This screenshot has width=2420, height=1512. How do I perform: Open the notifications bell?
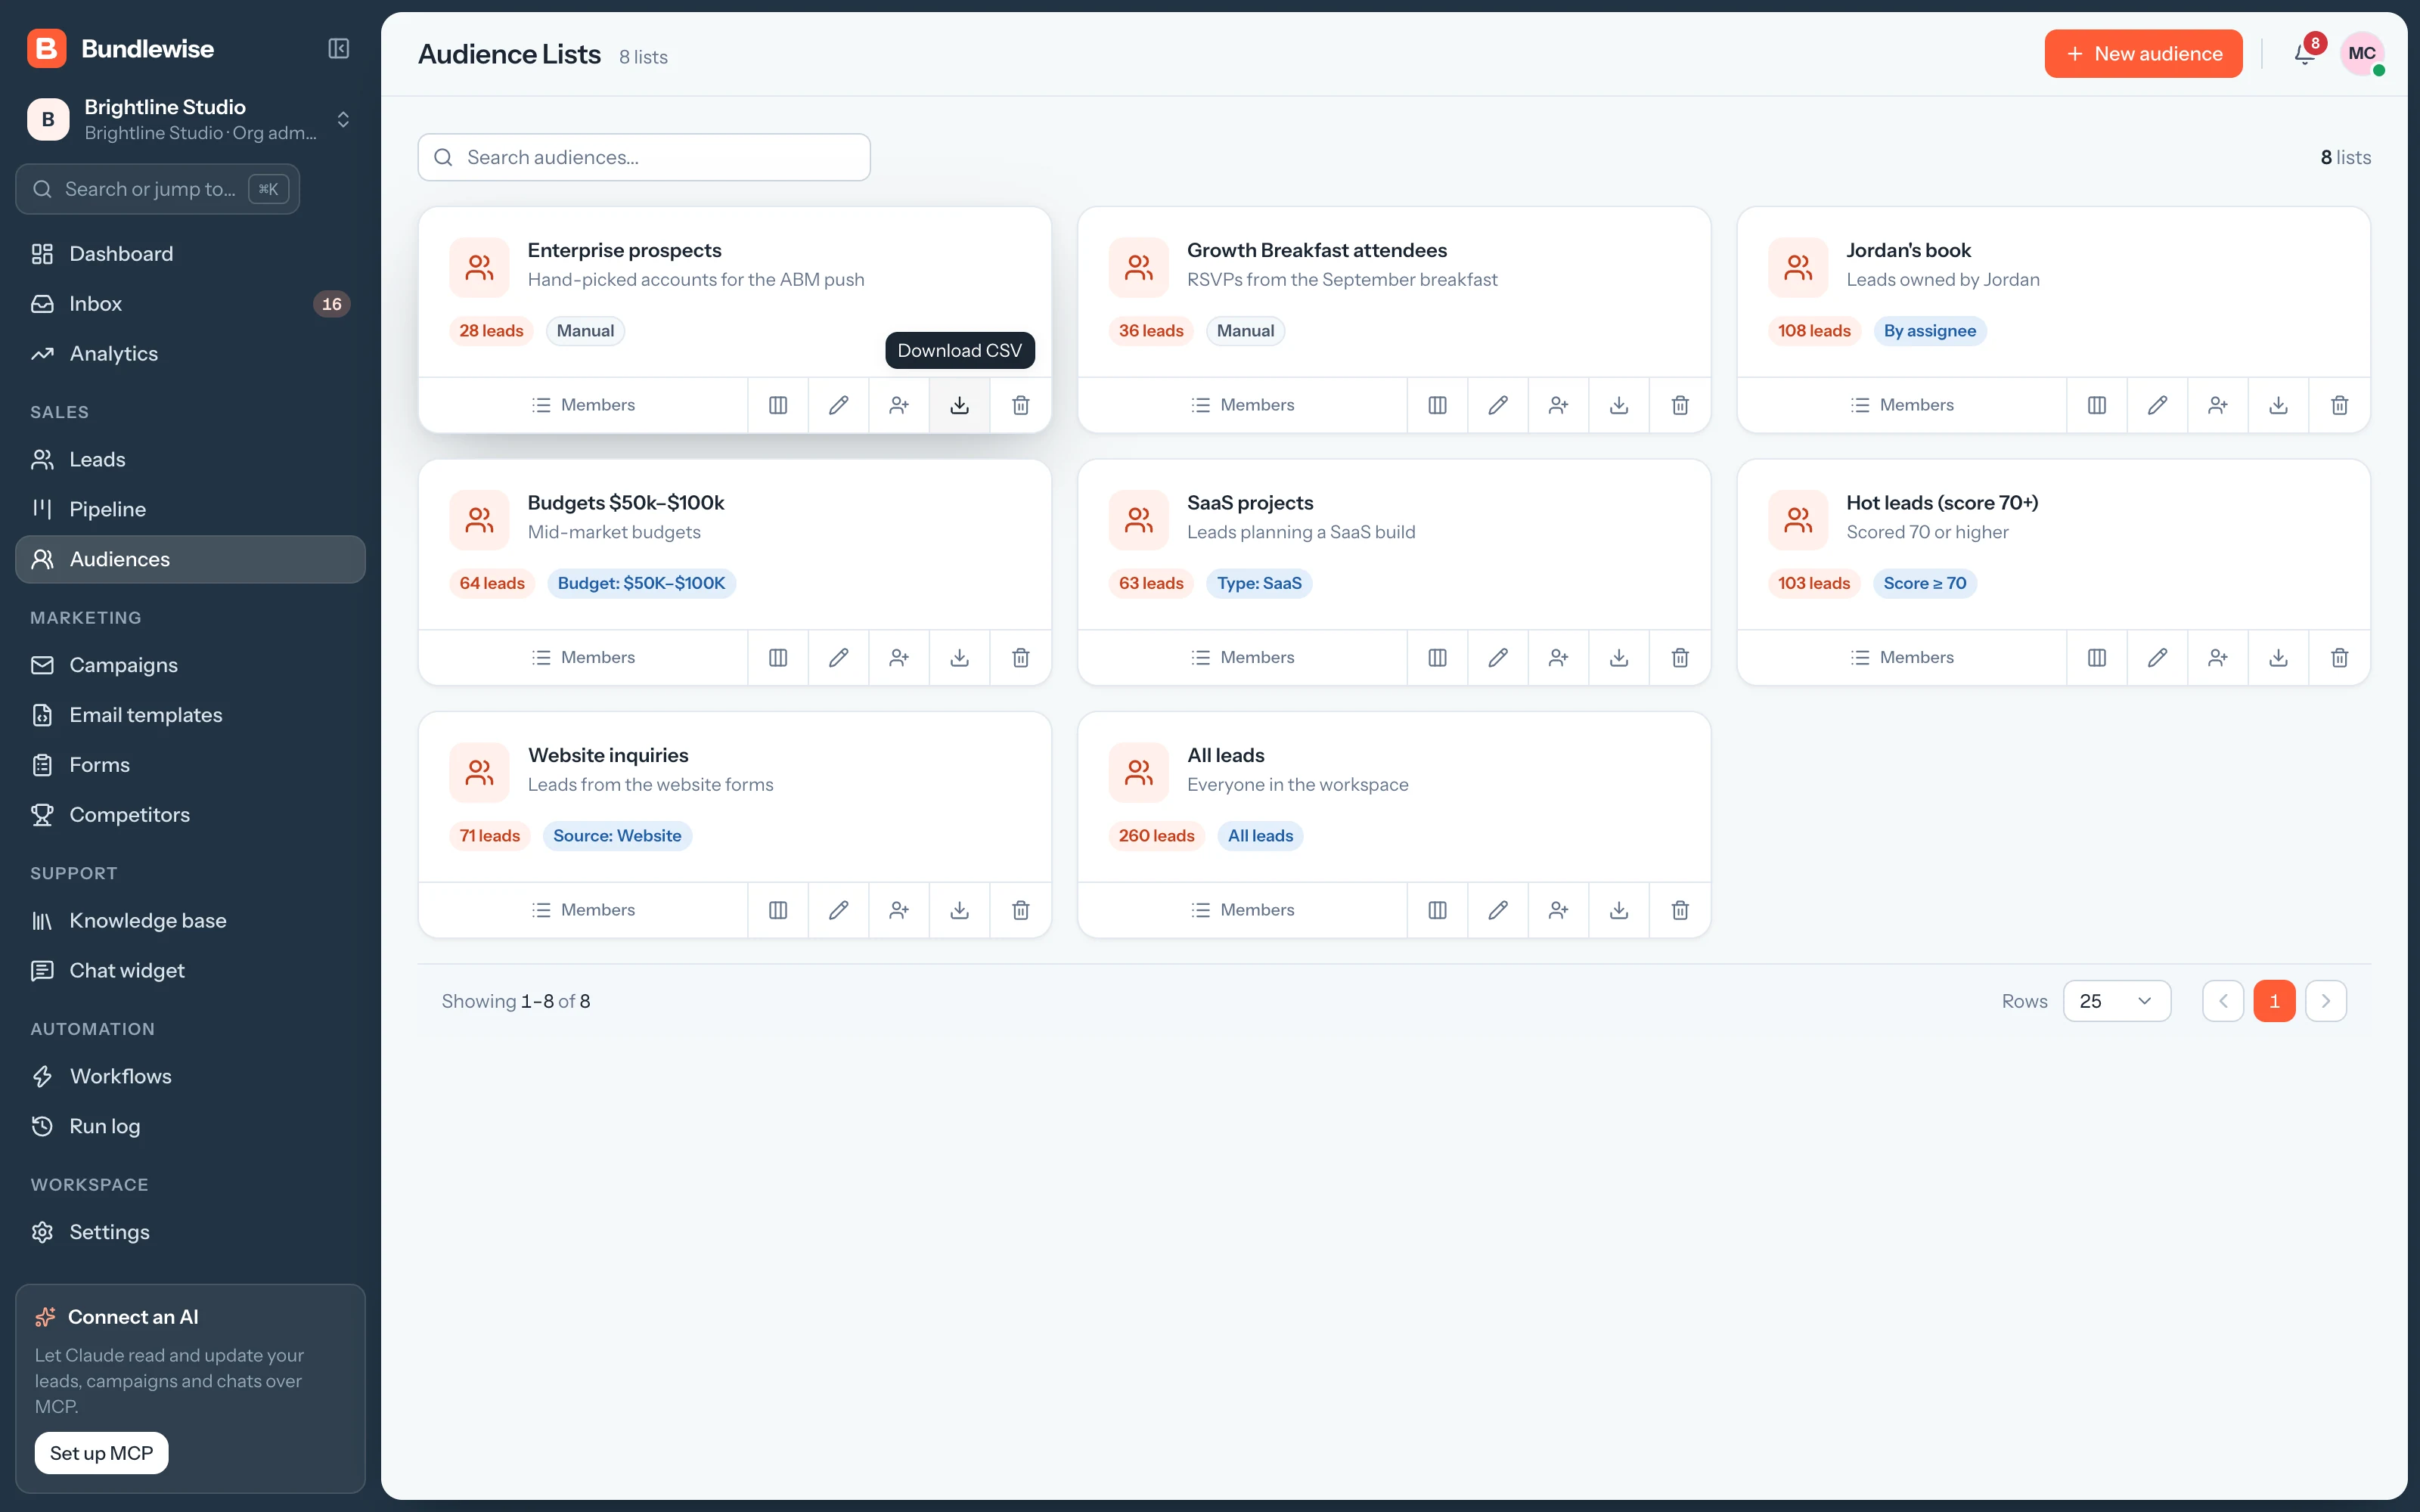pos(2304,54)
